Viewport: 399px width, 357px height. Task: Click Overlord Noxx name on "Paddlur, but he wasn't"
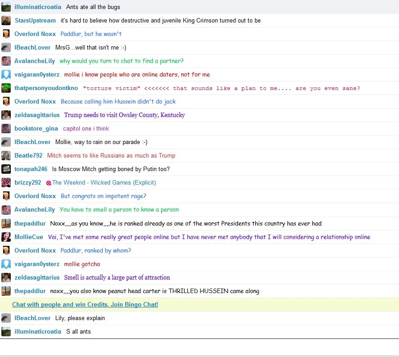coord(35,34)
